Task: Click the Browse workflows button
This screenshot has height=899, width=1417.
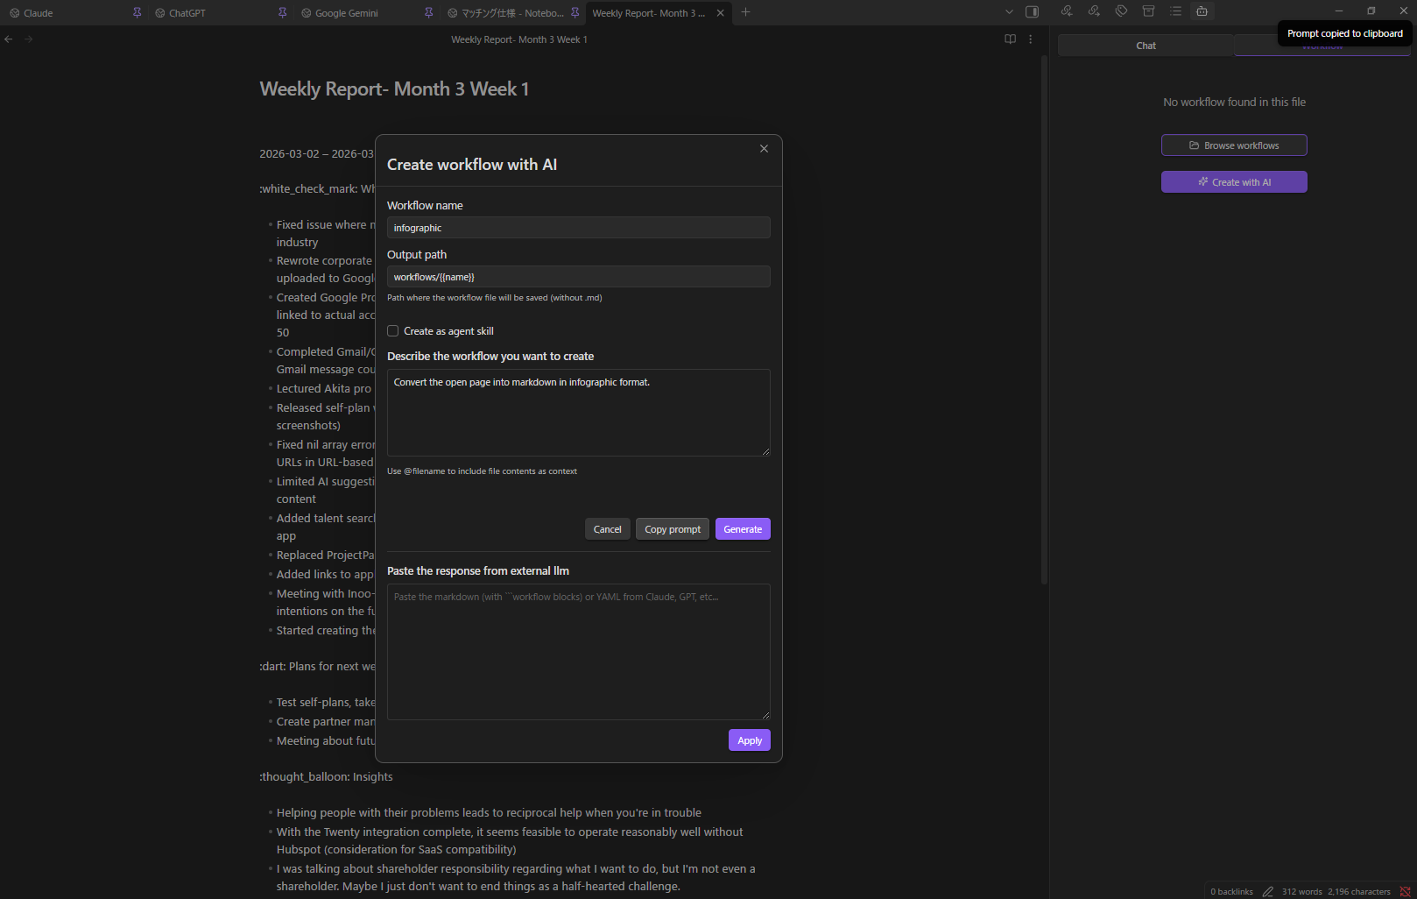Action: point(1233,145)
